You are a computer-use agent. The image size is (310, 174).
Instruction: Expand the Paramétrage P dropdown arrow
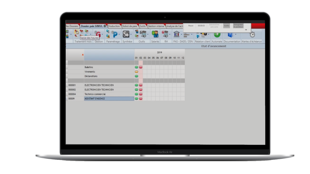[x=119, y=34]
